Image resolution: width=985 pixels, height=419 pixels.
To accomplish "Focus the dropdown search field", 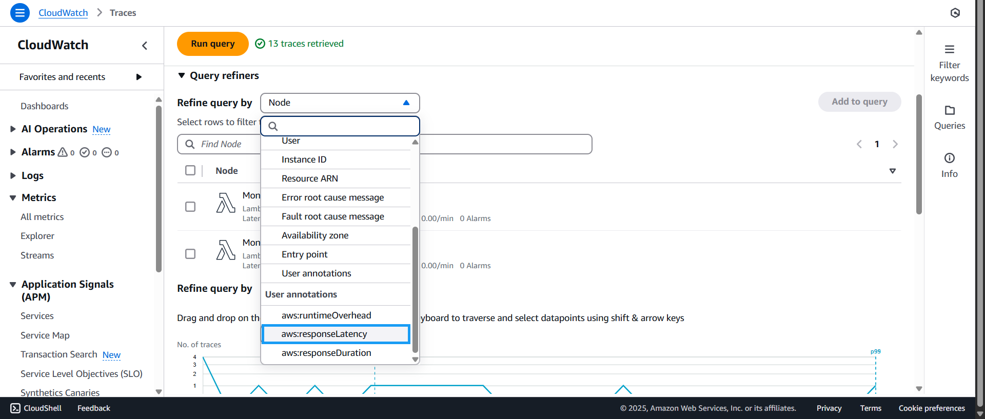I will (x=344, y=126).
